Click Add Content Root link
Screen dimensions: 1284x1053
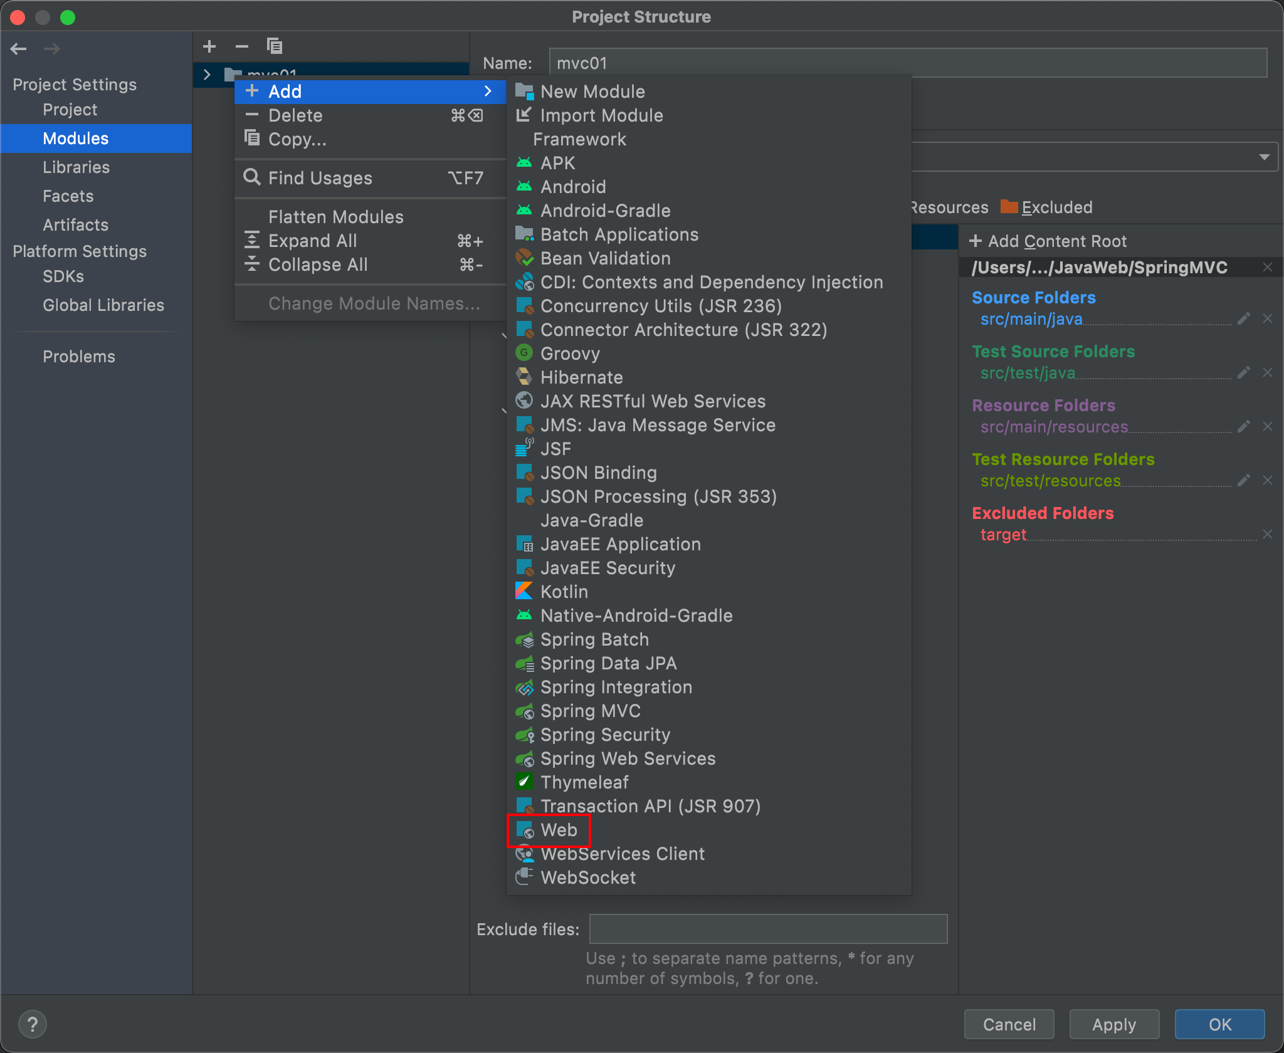point(1048,241)
